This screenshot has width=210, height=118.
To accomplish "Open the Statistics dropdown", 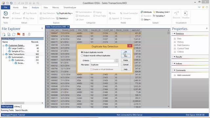I will pyautogui.click(x=62, y=18).
